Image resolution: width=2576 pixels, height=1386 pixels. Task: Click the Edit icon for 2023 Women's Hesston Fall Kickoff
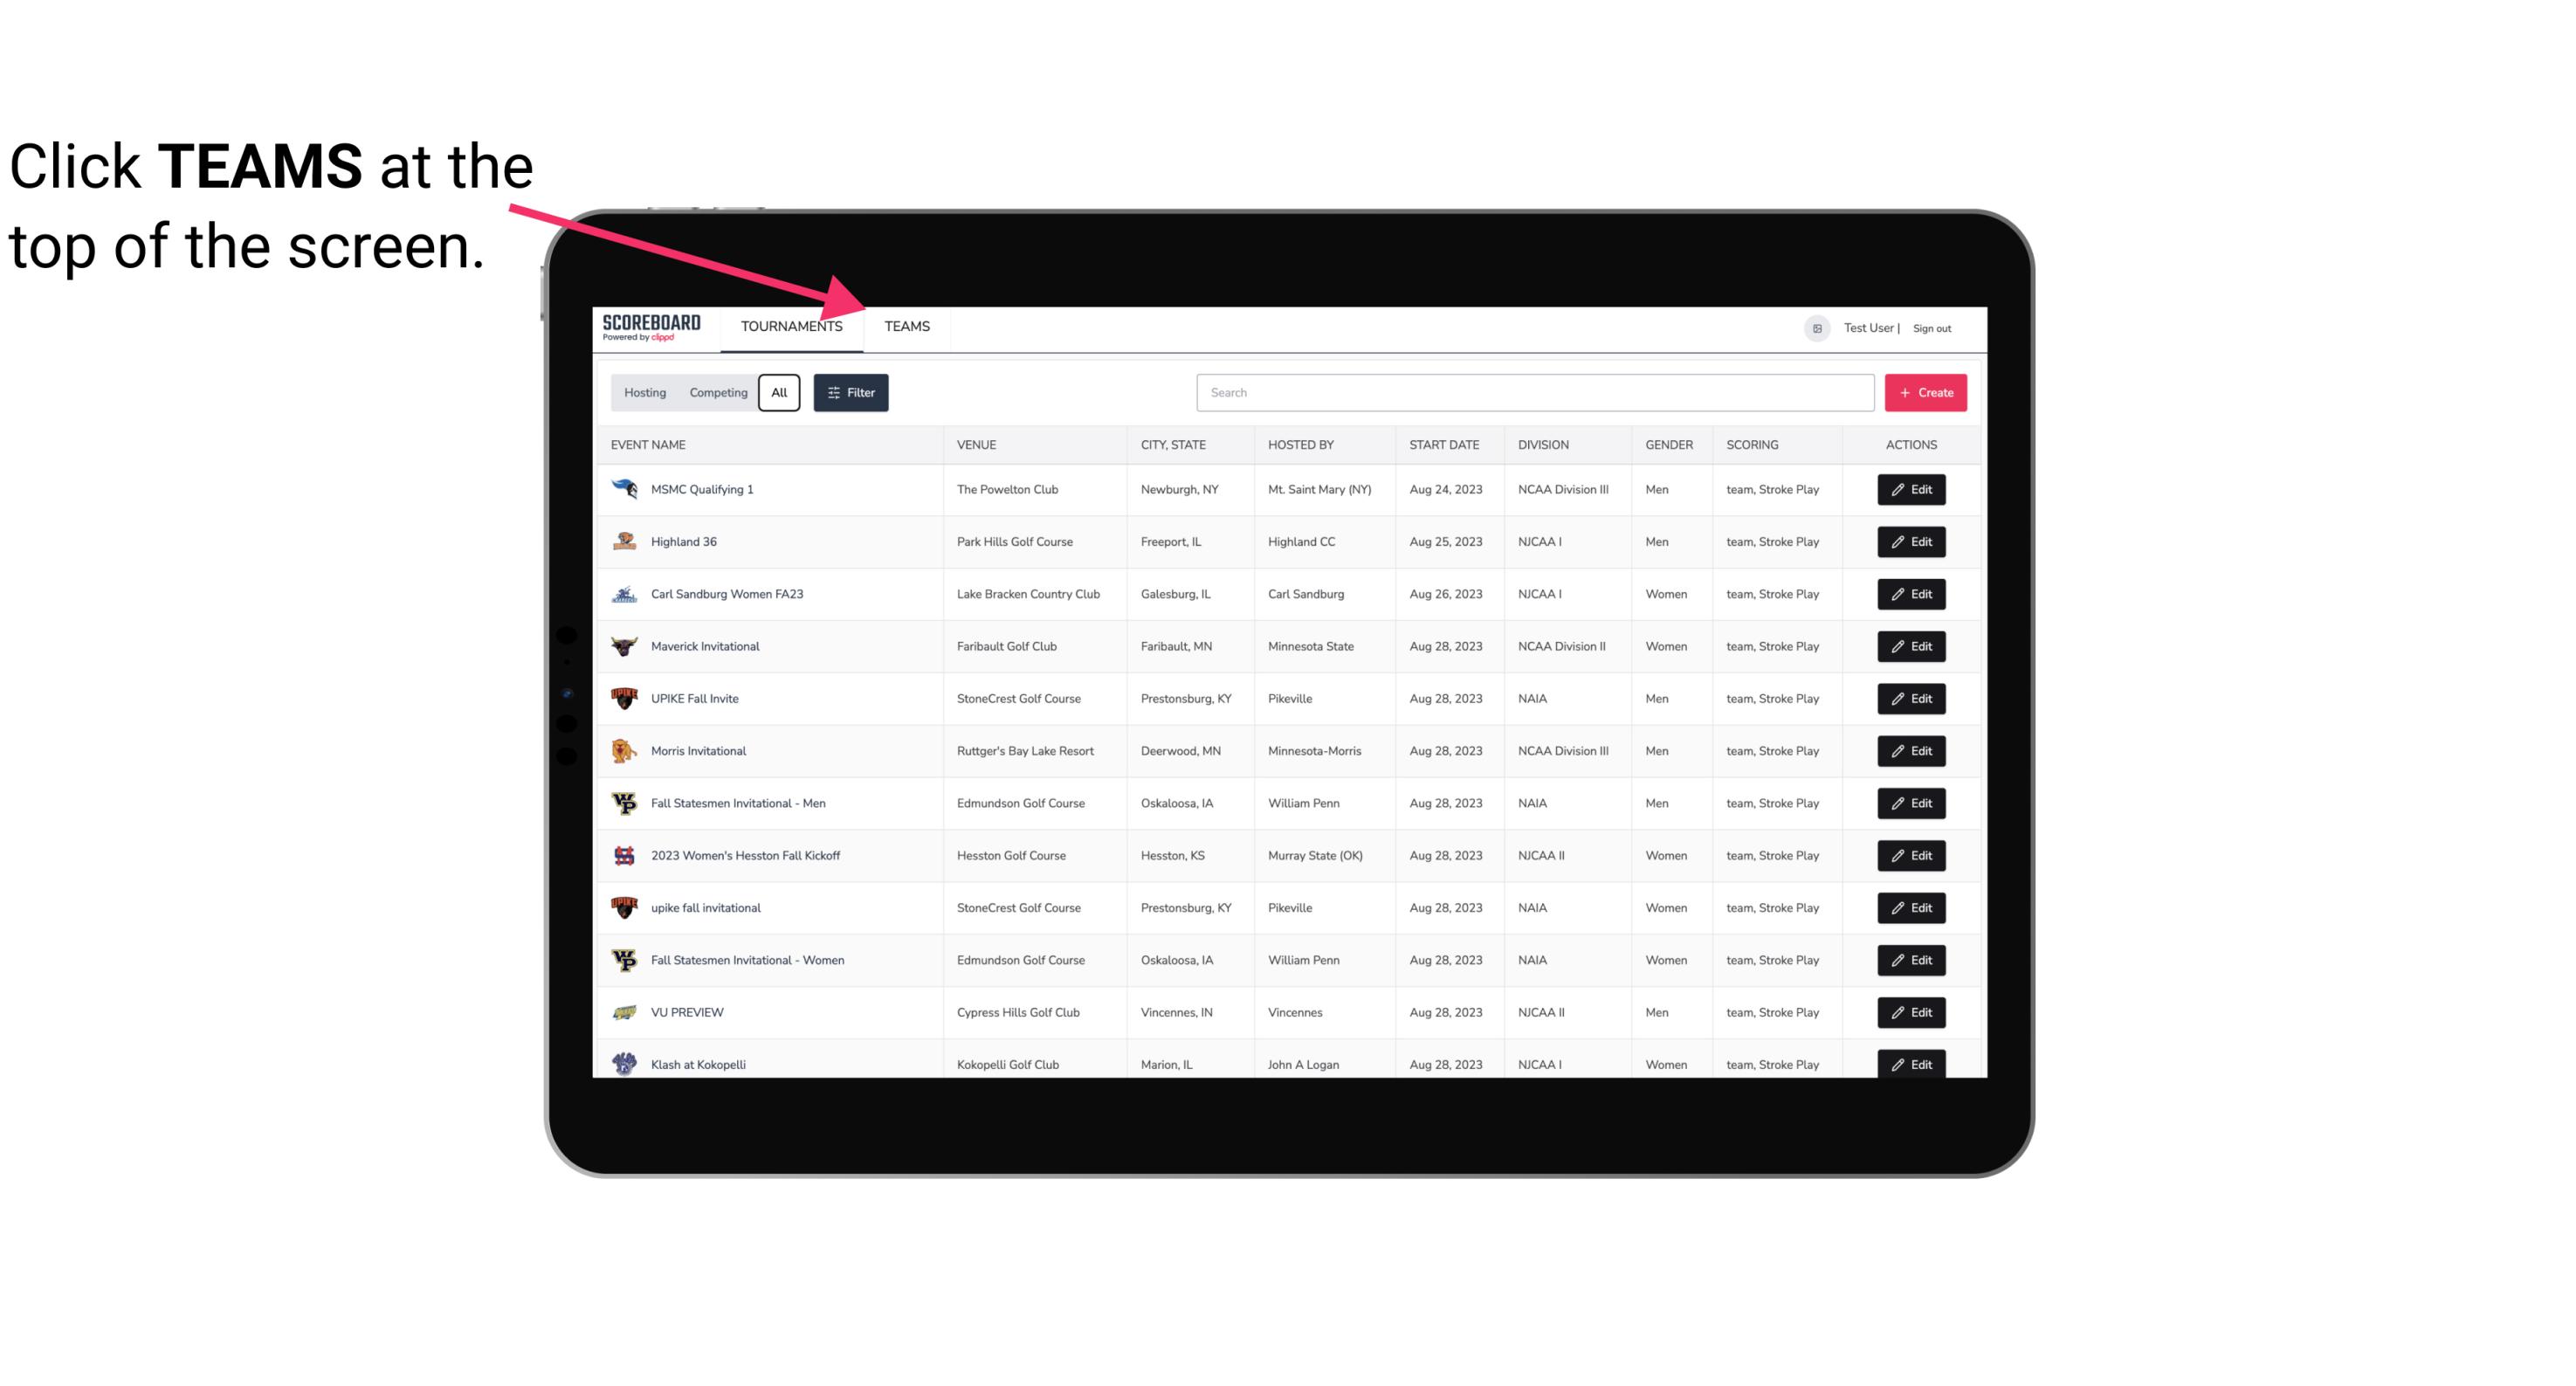coord(1911,855)
